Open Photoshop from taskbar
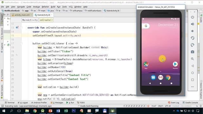203x114 pixels. click(x=74, y=111)
